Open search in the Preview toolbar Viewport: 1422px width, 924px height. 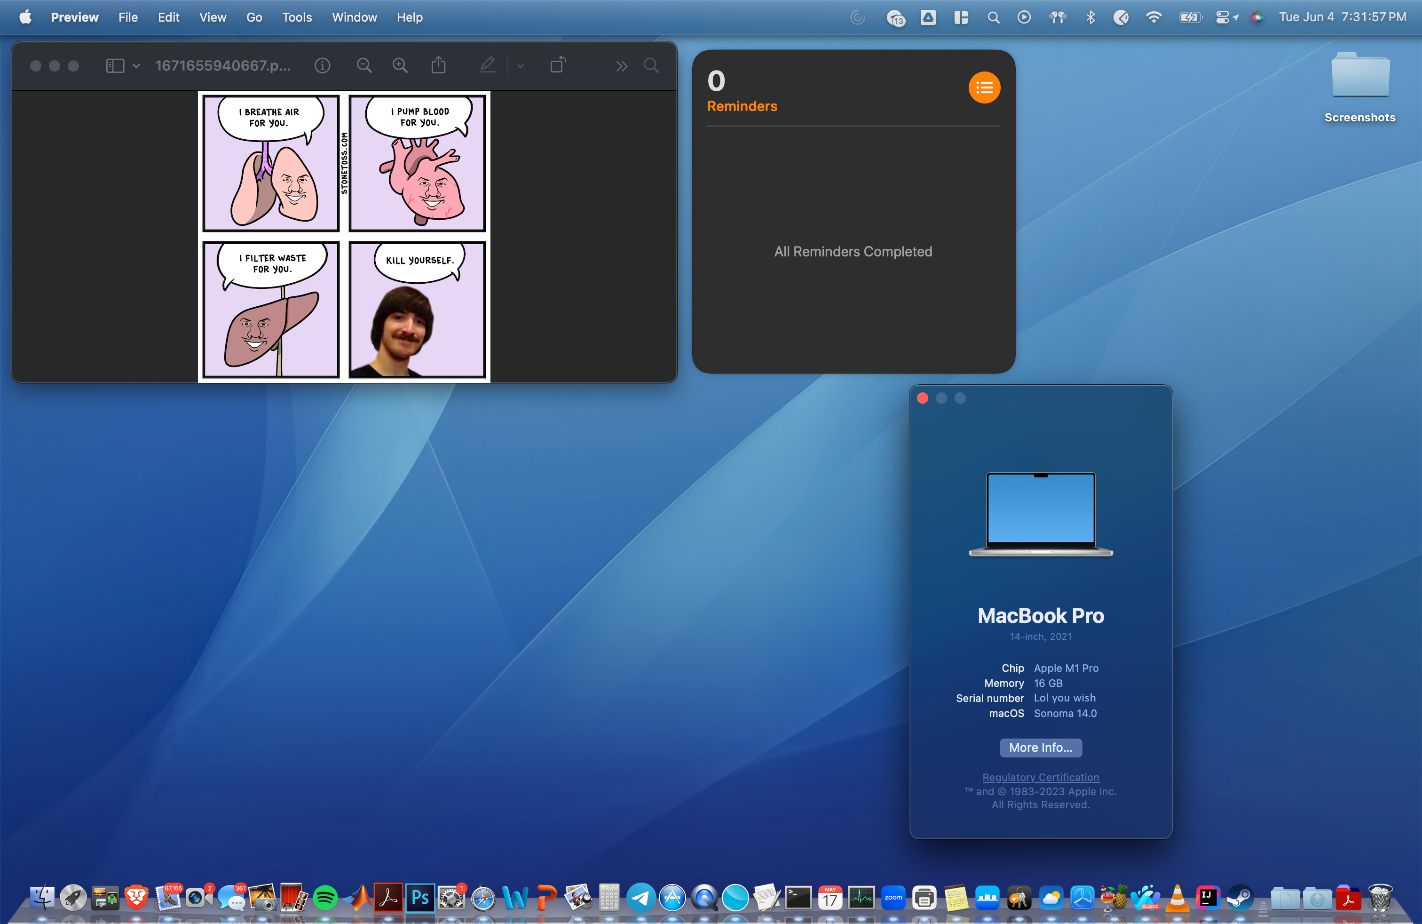651,66
